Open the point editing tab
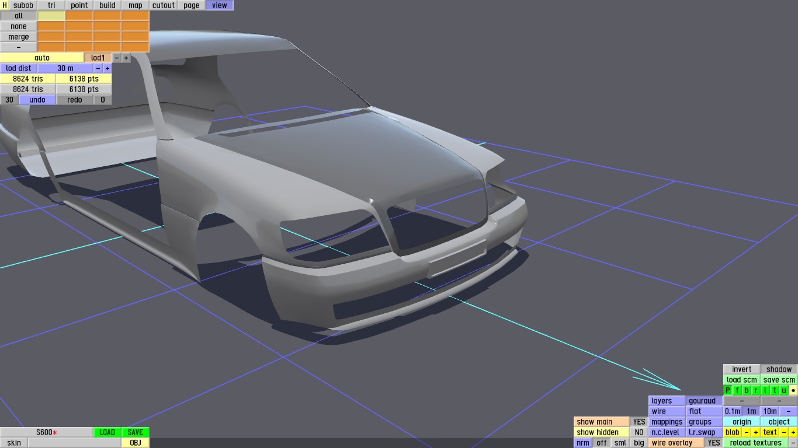The height and width of the screenshot is (448, 798). [79, 5]
